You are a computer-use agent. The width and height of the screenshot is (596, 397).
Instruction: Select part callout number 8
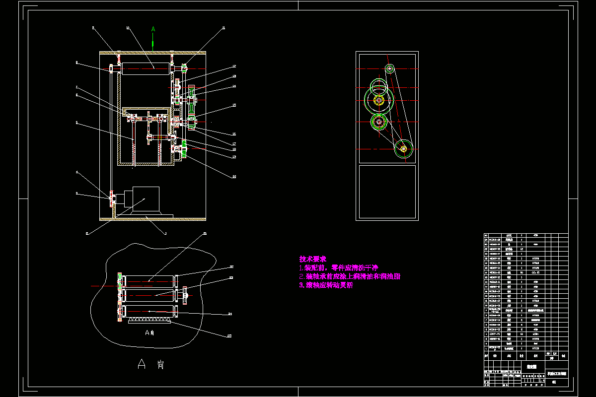(76, 63)
